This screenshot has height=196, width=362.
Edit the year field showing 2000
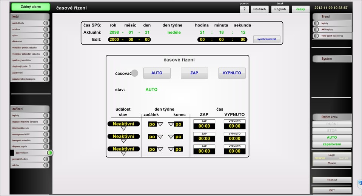114,40
